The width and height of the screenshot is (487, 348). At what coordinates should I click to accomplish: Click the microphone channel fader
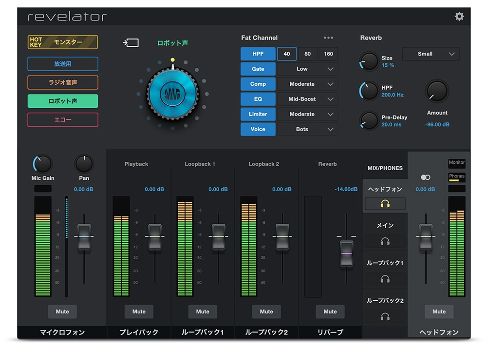click(x=84, y=237)
